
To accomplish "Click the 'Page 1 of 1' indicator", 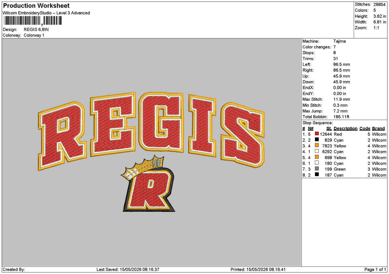I will point(375,269).
